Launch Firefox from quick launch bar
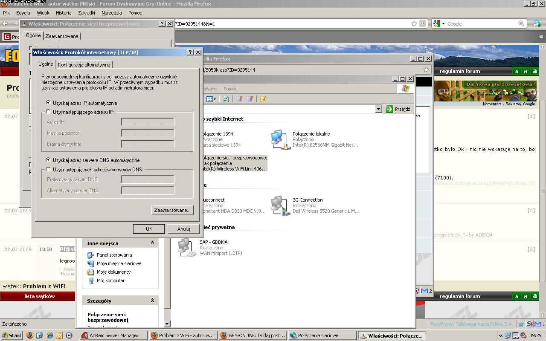 (x=30, y=335)
